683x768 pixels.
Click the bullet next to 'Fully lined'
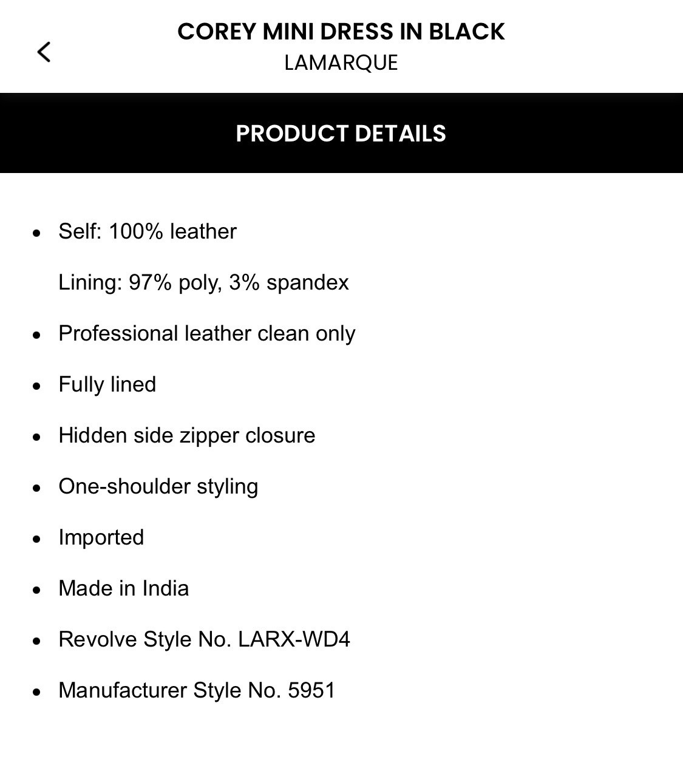37,386
